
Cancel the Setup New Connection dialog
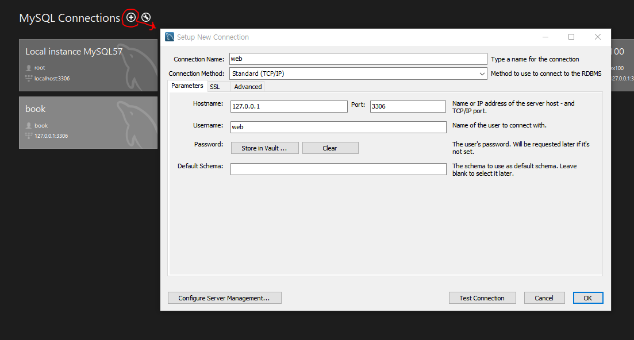[x=544, y=298]
